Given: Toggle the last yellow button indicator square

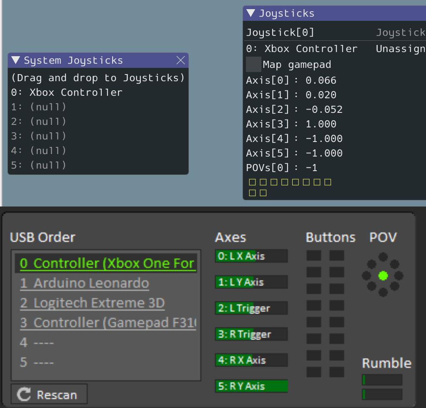Looking at the screenshot, I should 263,192.
